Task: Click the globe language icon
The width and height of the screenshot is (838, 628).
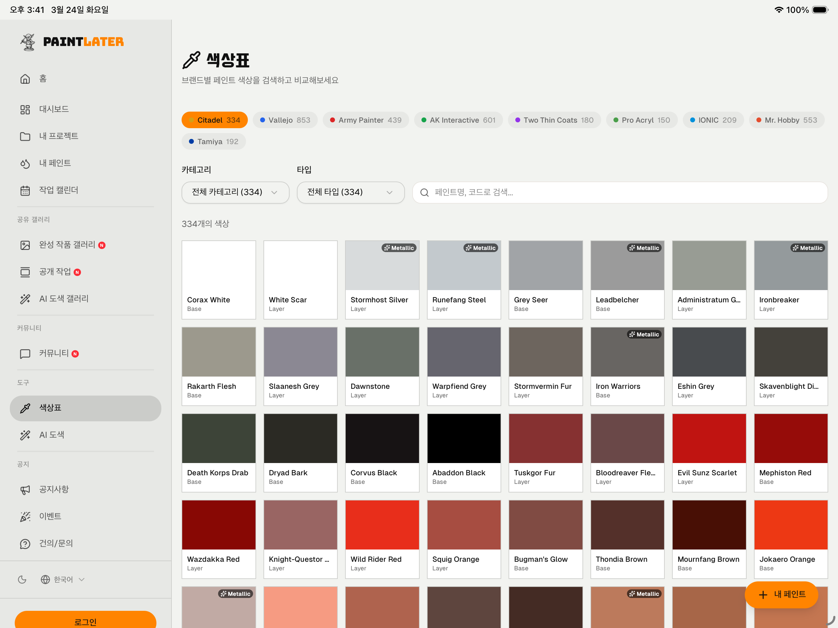Action: pos(45,580)
